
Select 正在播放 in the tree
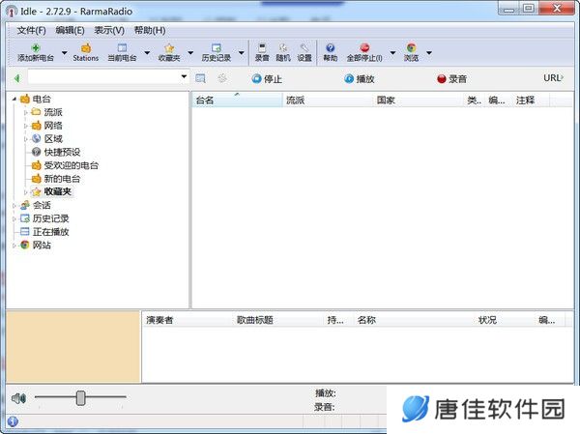pos(50,232)
